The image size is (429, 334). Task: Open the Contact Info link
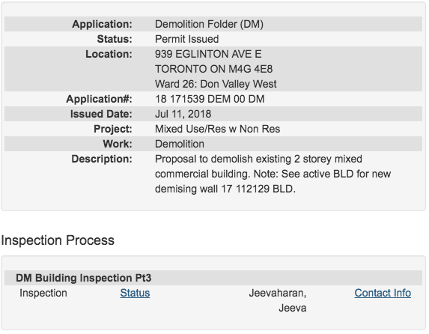[x=383, y=293]
